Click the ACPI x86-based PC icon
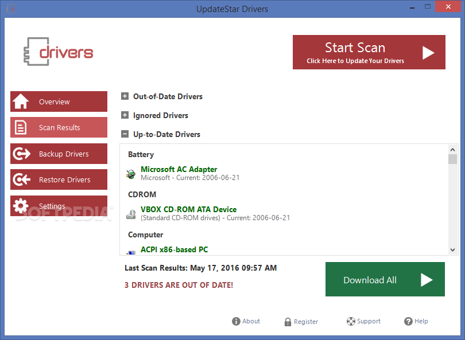The image size is (465, 340). click(131, 252)
